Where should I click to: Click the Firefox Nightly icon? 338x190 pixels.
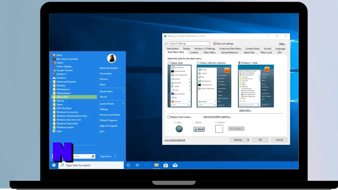(x=54, y=67)
